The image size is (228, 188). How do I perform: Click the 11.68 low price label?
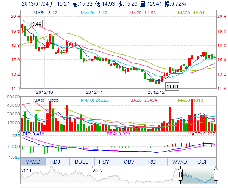pos(172,86)
